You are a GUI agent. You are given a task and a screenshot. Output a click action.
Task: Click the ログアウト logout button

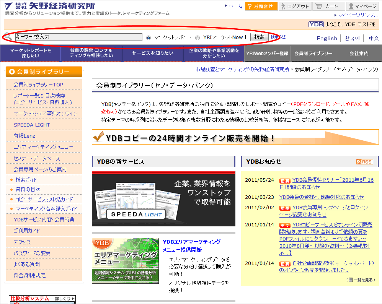coord(294,7)
